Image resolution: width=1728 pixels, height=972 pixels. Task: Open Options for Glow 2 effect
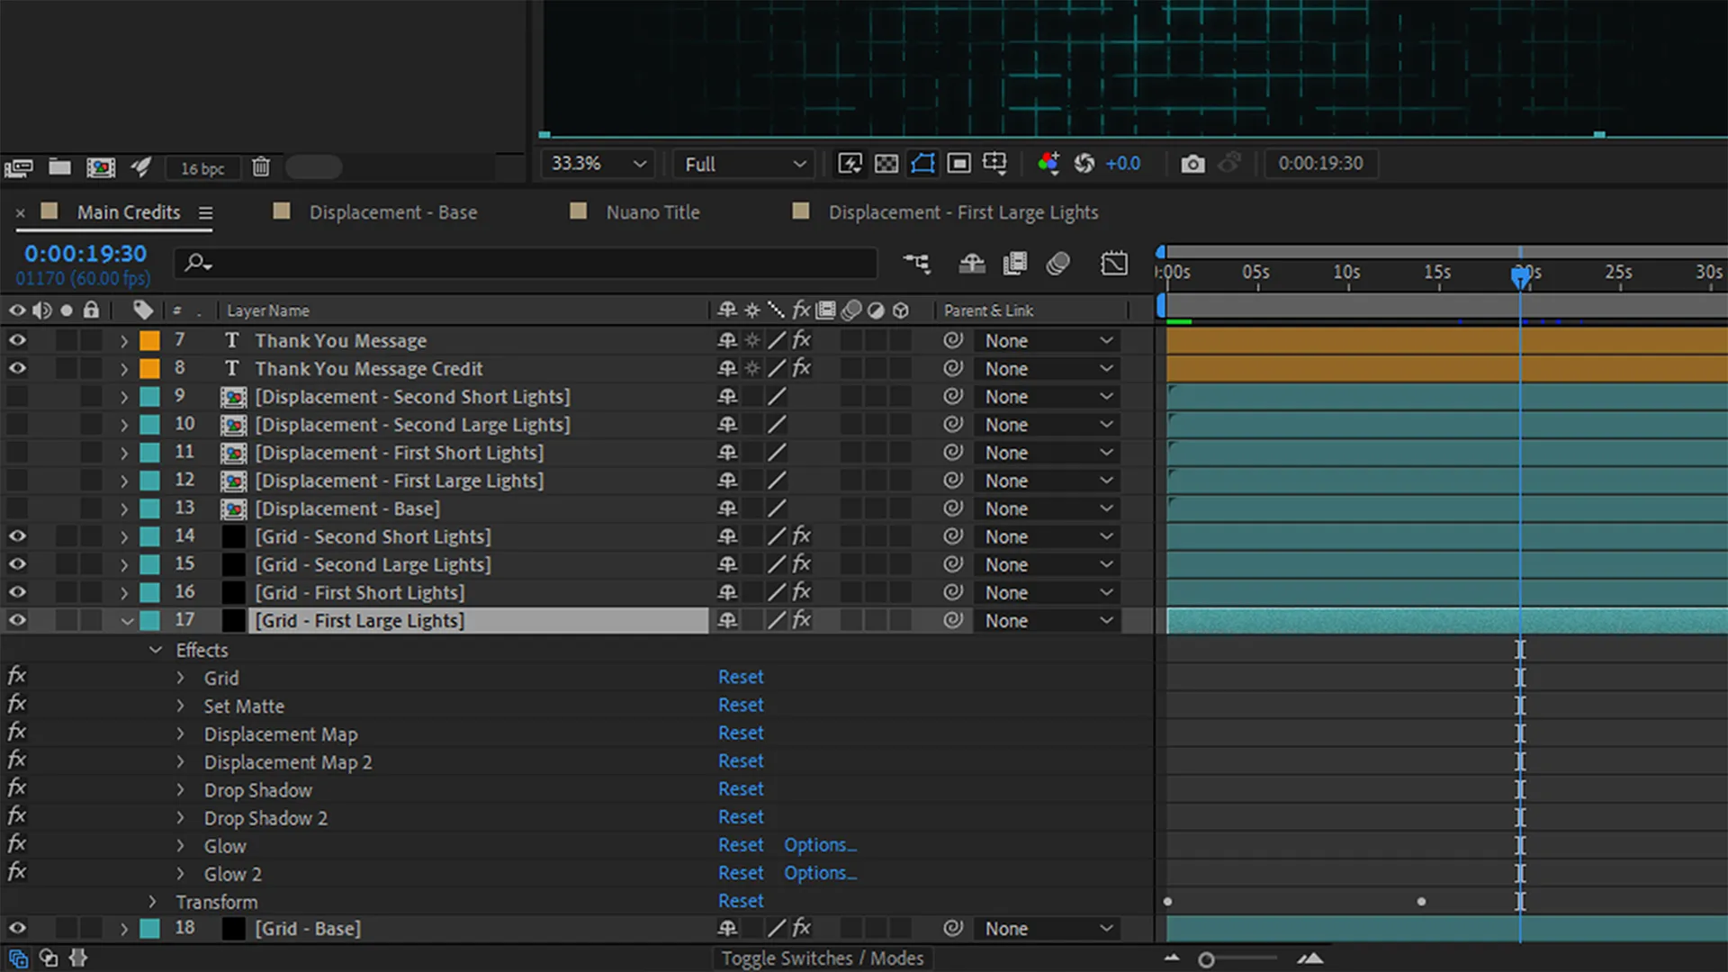point(819,872)
